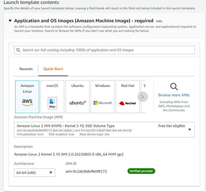Collapse the Application and OS Images section
The height and width of the screenshot is (192, 206).
coord(10,21)
